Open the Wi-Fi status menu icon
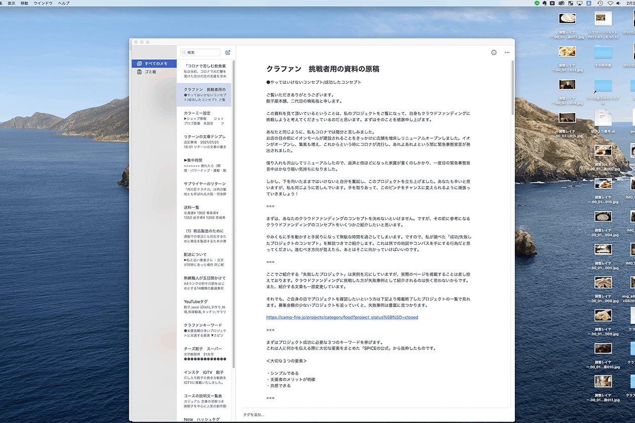This screenshot has width=635, height=423. pyautogui.click(x=611, y=3)
